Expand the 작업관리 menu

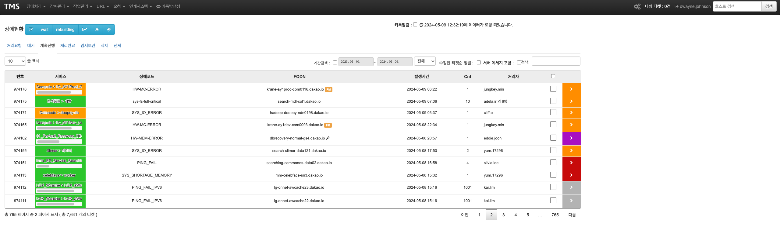pyautogui.click(x=83, y=6)
